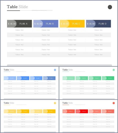Image resolution: width=118 pixels, height=133 pixels.
Task: Open the yellow Table Slide thumbnail
Action: [x=30, y=116]
